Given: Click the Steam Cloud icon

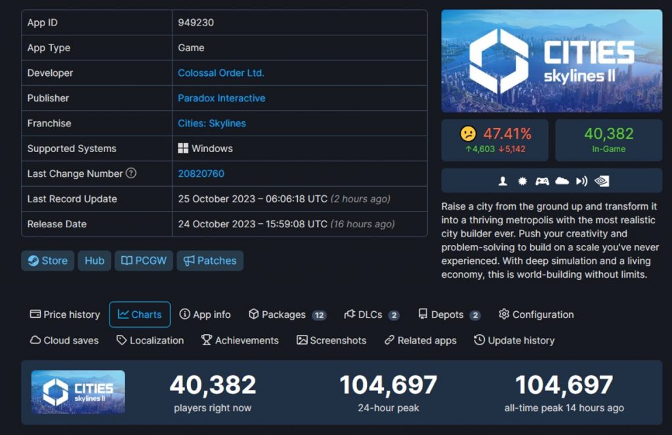Looking at the screenshot, I should [x=562, y=181].
